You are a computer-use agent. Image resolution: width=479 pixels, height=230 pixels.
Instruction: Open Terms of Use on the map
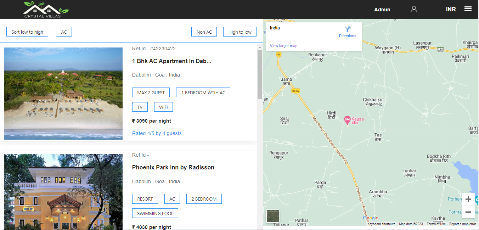(x=436, y=224)
